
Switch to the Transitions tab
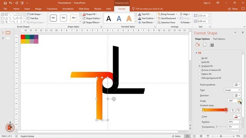coord(52,9)
